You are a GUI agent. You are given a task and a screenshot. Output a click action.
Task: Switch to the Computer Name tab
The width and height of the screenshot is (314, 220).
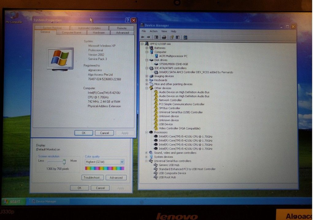[71, 32]
